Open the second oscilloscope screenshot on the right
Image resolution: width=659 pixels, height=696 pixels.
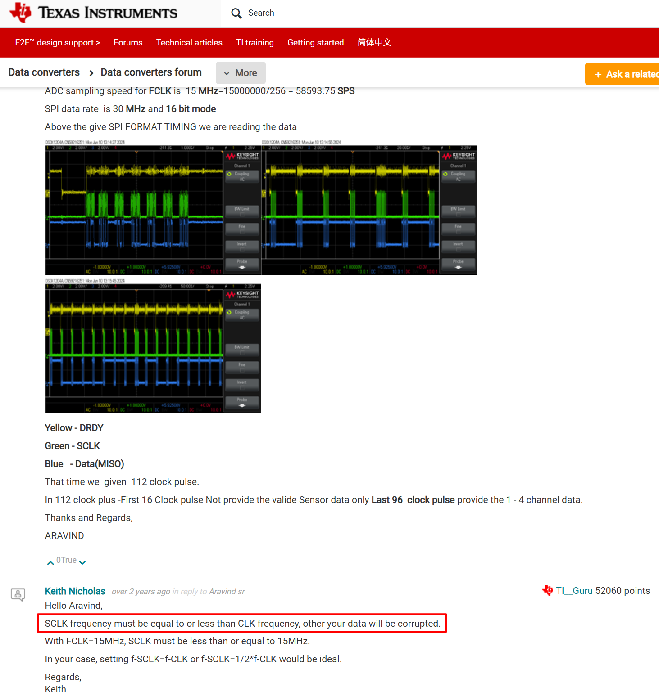pos(369,207)
